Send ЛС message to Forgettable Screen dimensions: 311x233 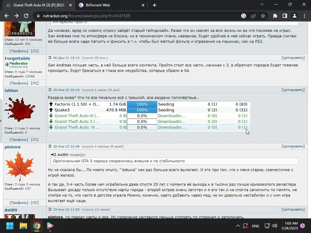(x=35, y=83)
